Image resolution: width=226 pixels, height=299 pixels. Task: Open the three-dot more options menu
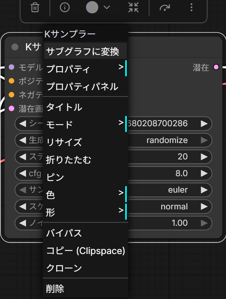[x=192, y=8]
